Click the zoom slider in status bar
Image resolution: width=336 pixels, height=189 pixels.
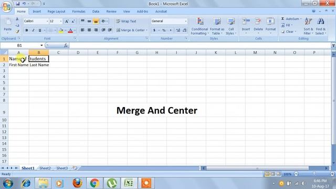point(314,174)
